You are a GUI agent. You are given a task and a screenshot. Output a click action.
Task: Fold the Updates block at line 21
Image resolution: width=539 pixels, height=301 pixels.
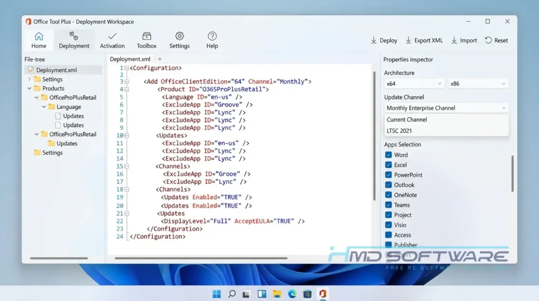[126, 213]
